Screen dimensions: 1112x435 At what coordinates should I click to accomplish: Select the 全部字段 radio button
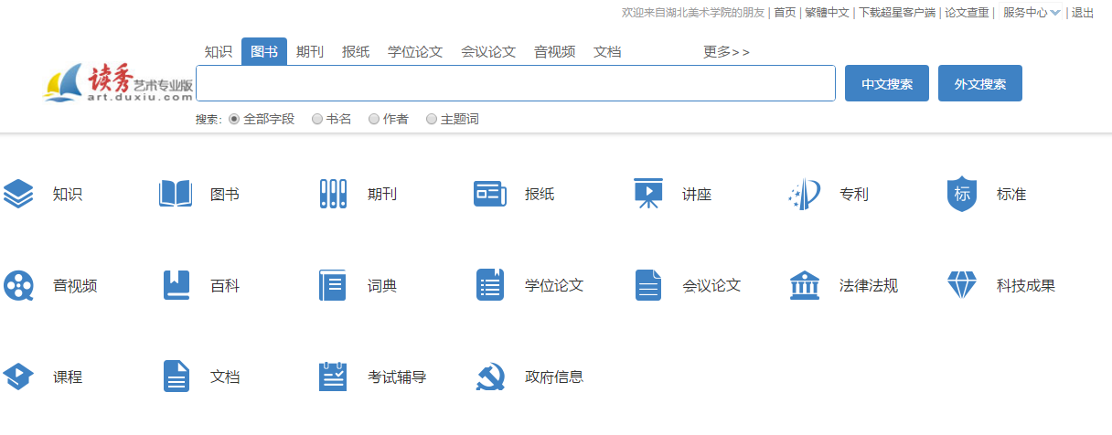pos(234,119)
